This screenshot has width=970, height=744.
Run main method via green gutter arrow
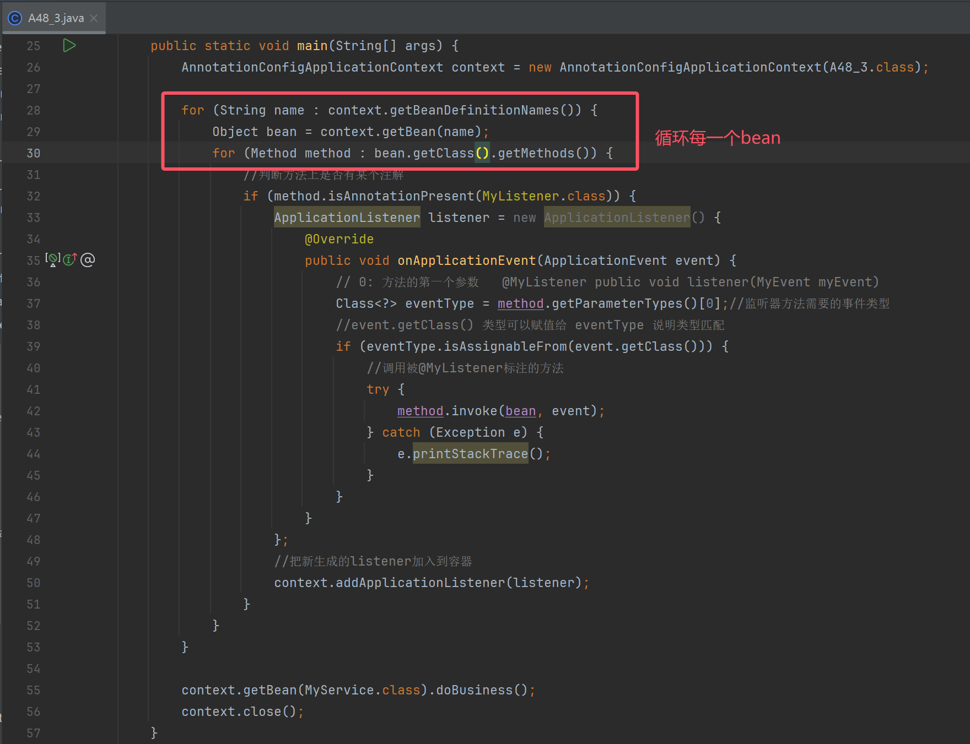pyautogui.click(x=69, y=46)
